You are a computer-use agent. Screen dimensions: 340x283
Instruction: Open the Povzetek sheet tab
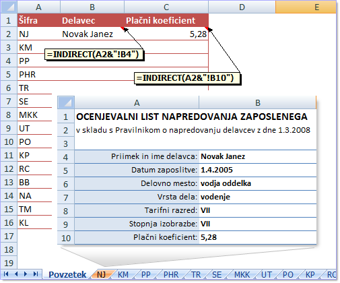67,274
